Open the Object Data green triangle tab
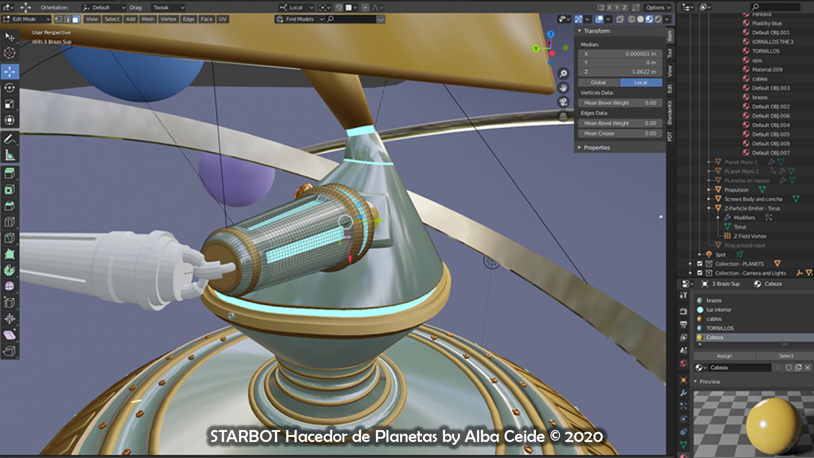The height and width of the screenshot is (458, 814). coord(684,444)
